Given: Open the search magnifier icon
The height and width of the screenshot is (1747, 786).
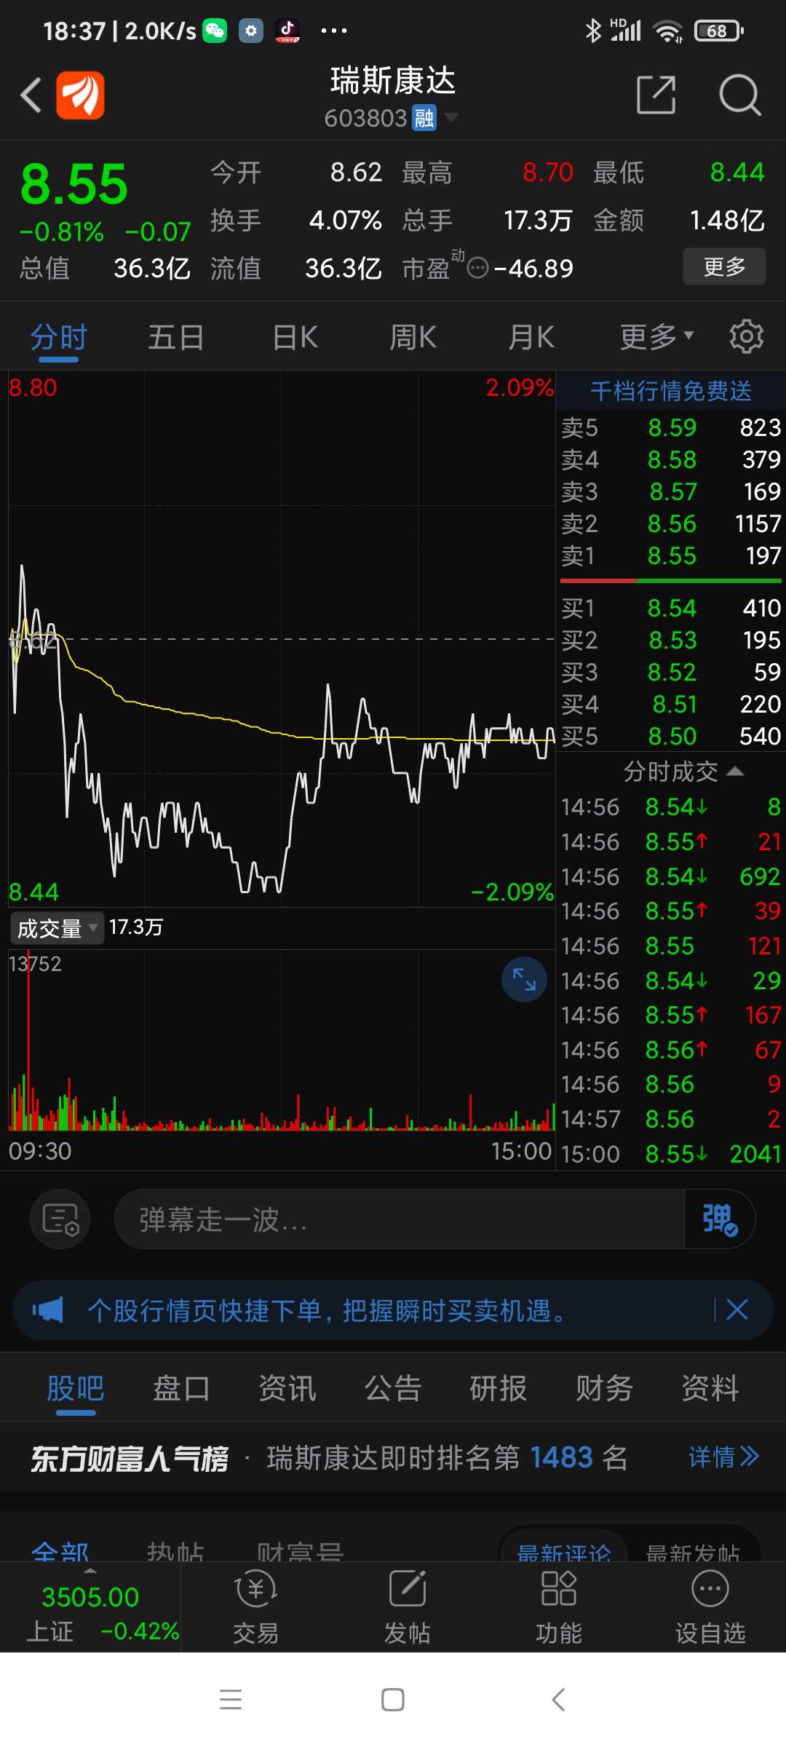Looking at the screenshot, I should 739,95.
